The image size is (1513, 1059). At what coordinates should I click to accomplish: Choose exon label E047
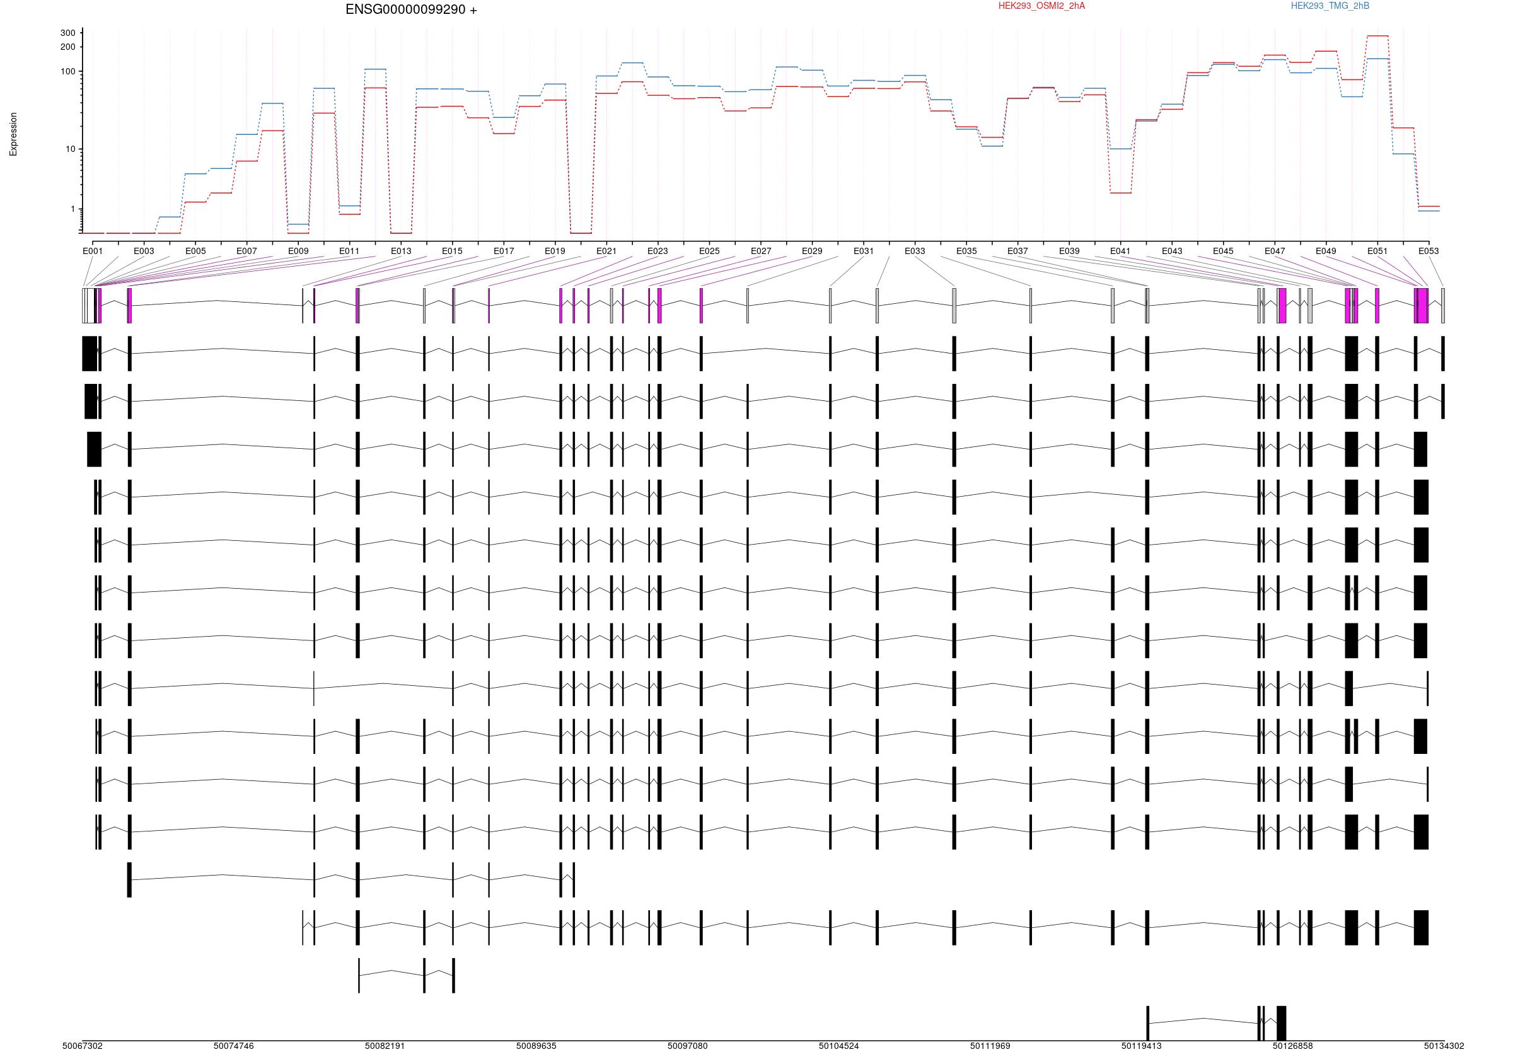point(1275,251)
